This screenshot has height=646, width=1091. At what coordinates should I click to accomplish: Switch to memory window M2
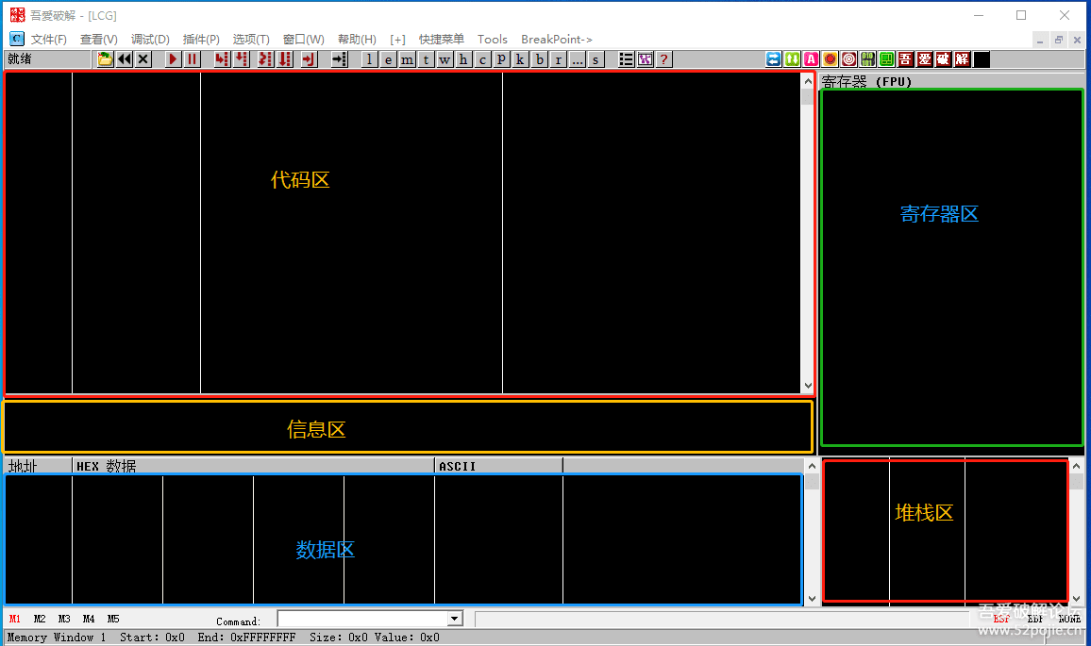click(x=40, y=620)
